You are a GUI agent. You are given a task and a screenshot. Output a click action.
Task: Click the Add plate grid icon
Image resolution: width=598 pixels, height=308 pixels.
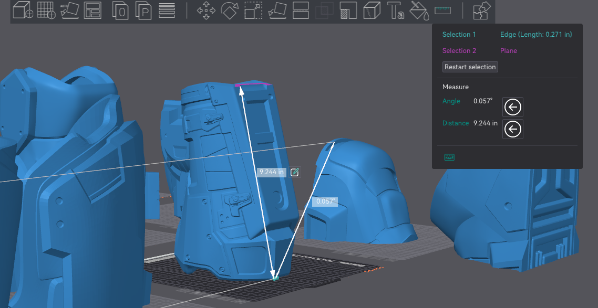click(46, 10)
